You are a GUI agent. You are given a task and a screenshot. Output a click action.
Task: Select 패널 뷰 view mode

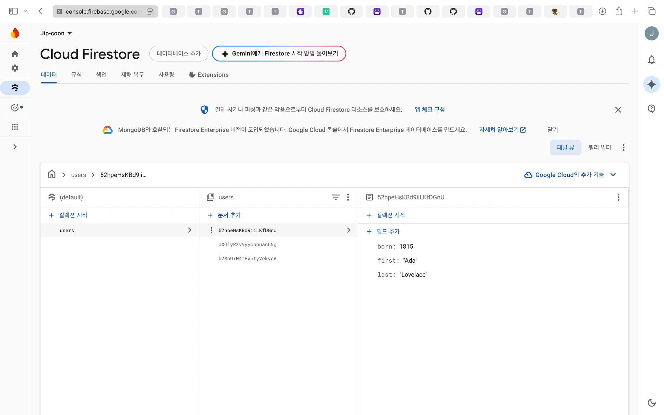pyautogui.click(x=565, y=148)
